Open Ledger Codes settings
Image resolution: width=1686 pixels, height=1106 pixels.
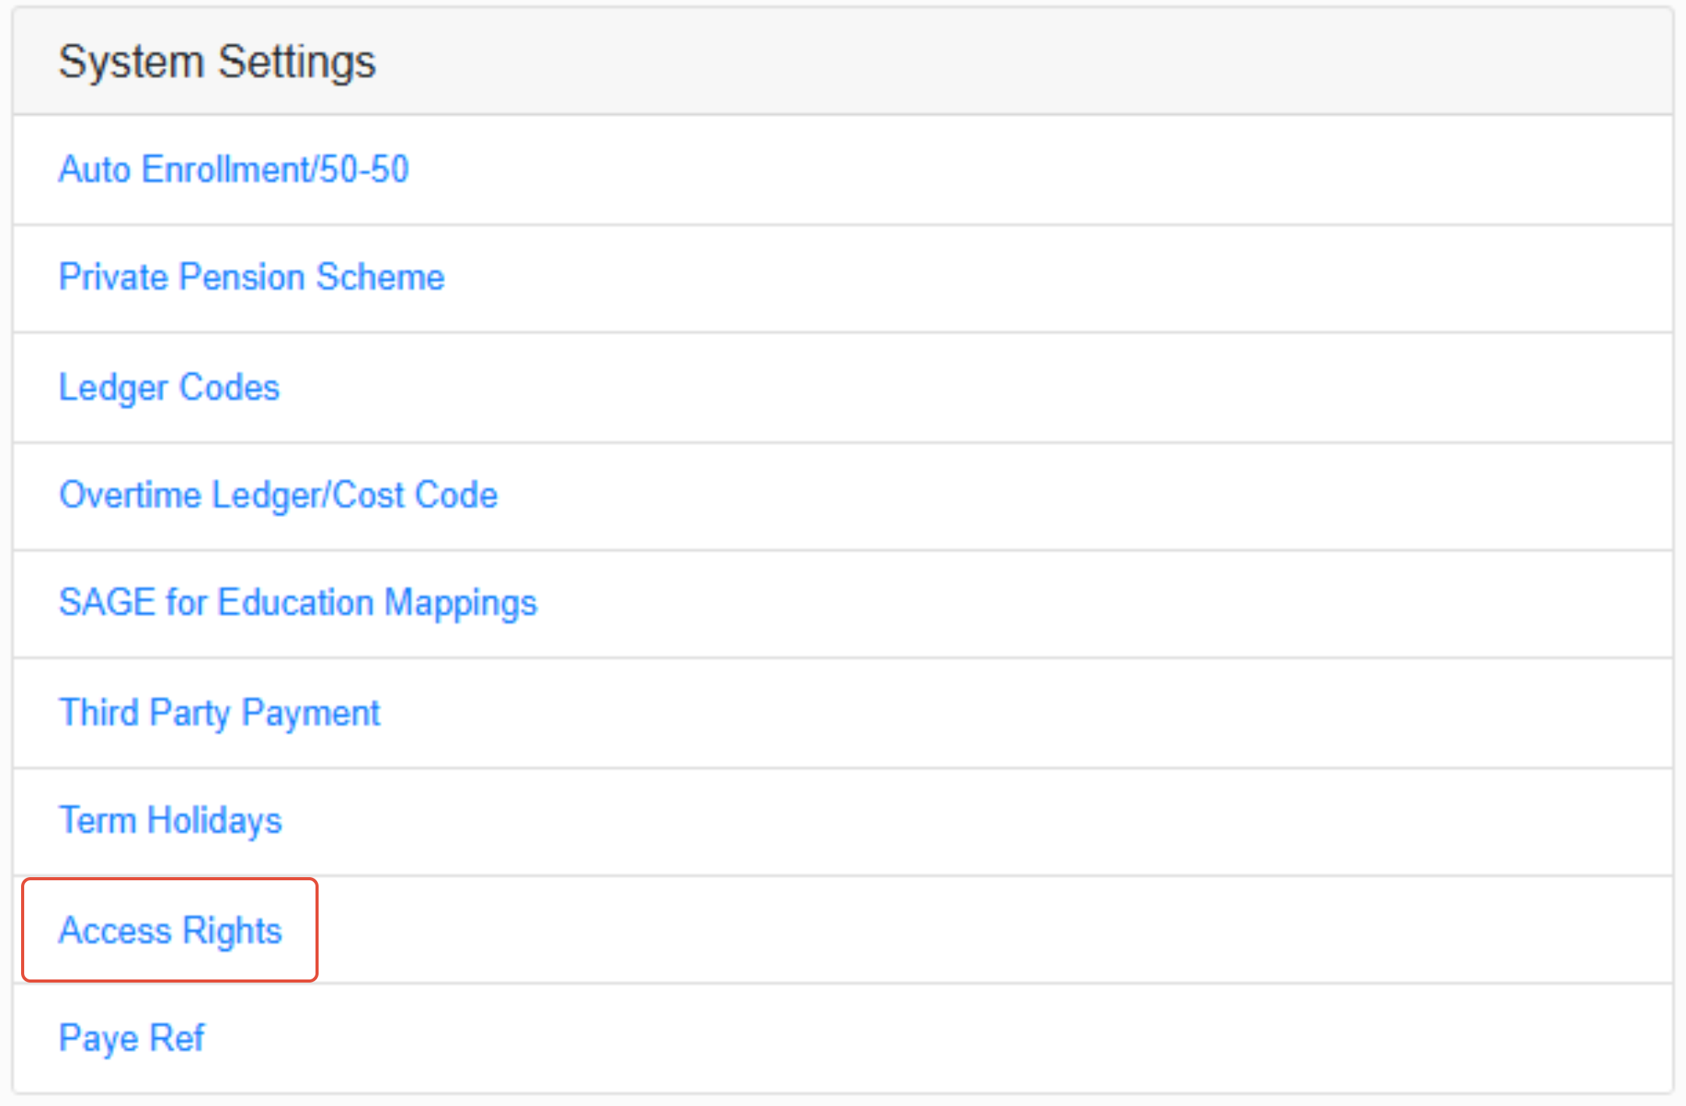pyautogui.click(x=169, y=387)
